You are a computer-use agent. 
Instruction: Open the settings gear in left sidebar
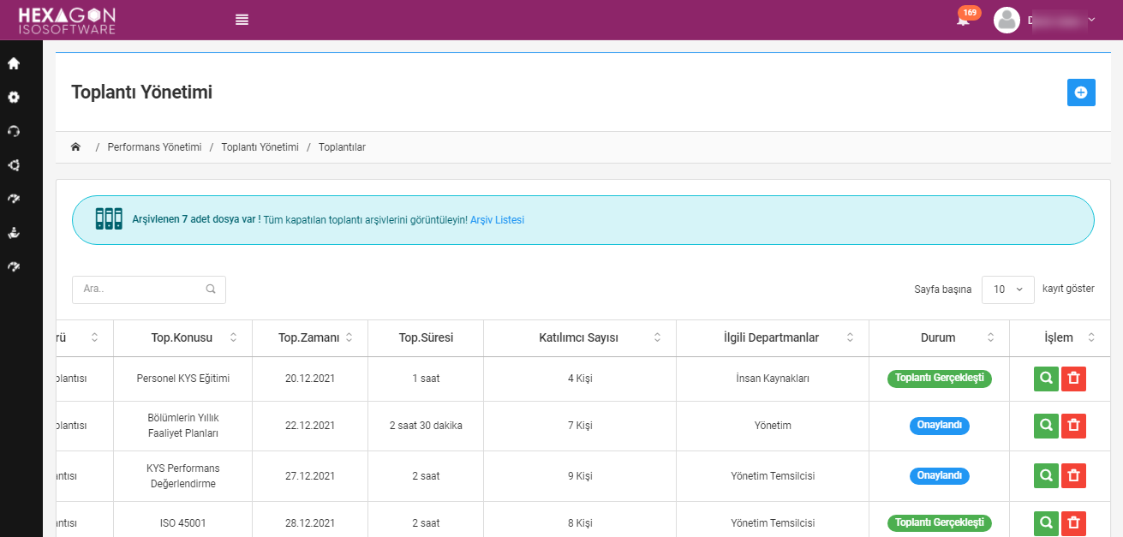14,97
